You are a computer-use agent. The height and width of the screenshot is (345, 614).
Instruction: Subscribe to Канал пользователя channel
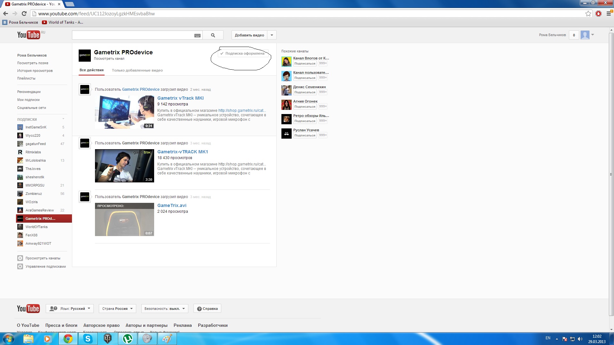(305, 78)
